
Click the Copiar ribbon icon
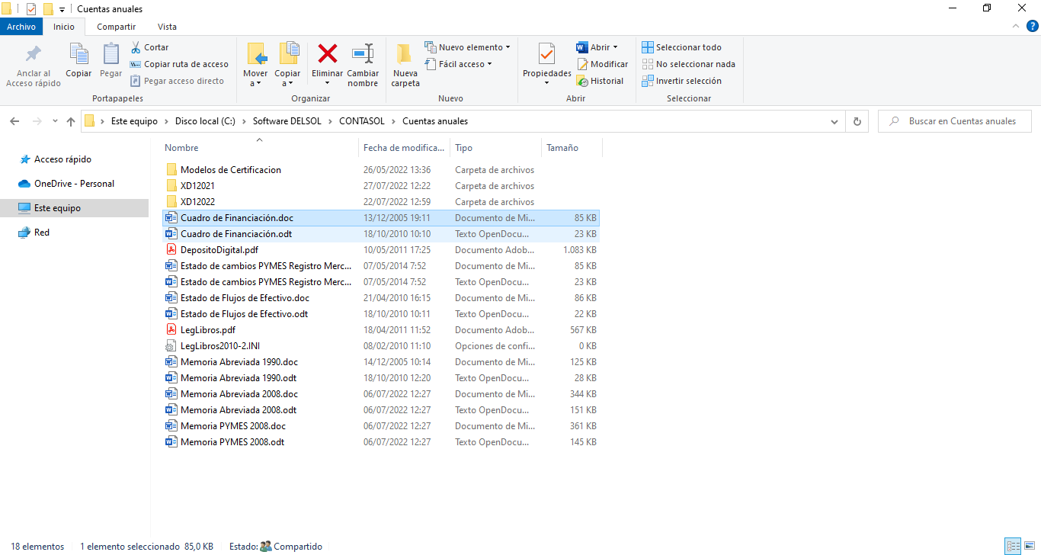(78, 53)
